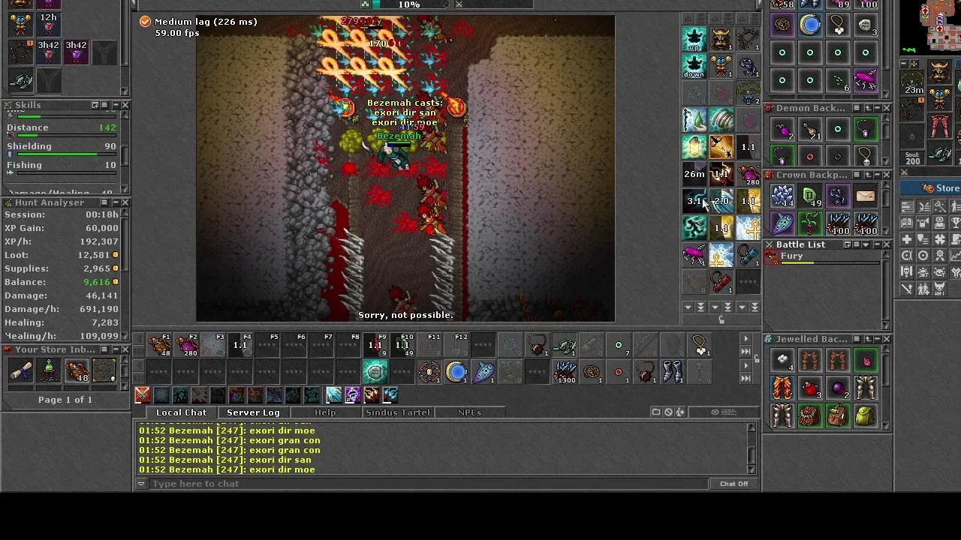This screenshot has width=961, height=540.
Task: Click the arrow bundle showing 1300 in action bar
Action: click(565, 372)
